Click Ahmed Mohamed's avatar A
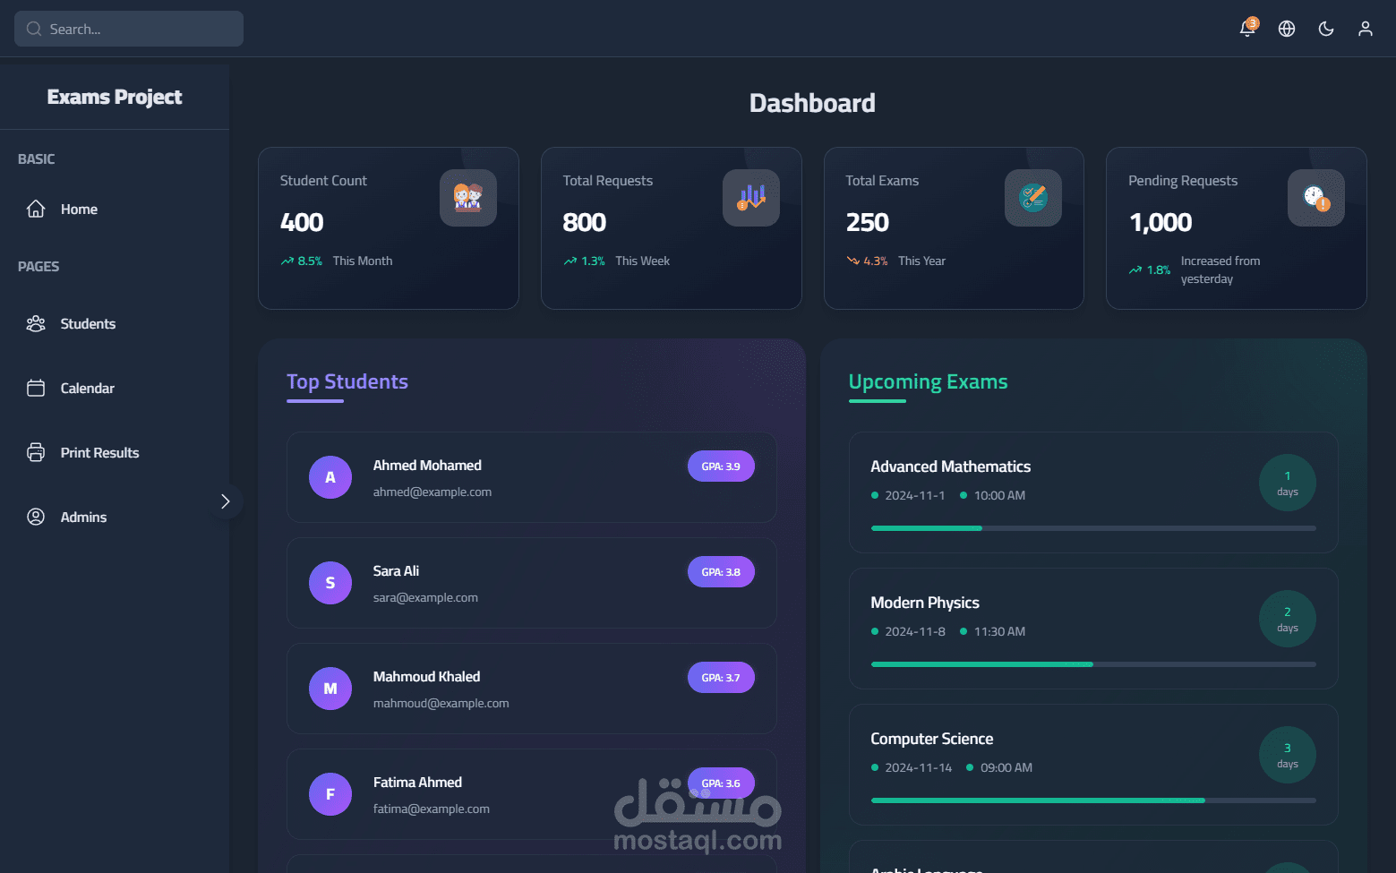 click(330, 477)
